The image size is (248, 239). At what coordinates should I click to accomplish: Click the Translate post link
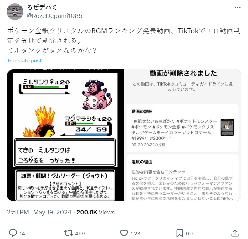coord(24,61)
